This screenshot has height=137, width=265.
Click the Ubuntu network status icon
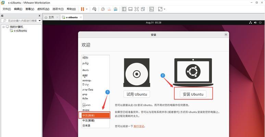point(251,23)
